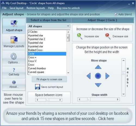The height and width of the screenshot is (126, 136).
Task: Click the Increase size magnifier icon
Action: pyautogui.click(x=80, y=36)
